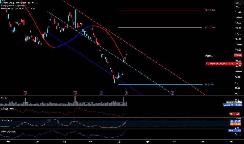Select the Alibaba Group Holdings Ltd. chart title
This screenshot has width=244, height=144.
point(19,3)
